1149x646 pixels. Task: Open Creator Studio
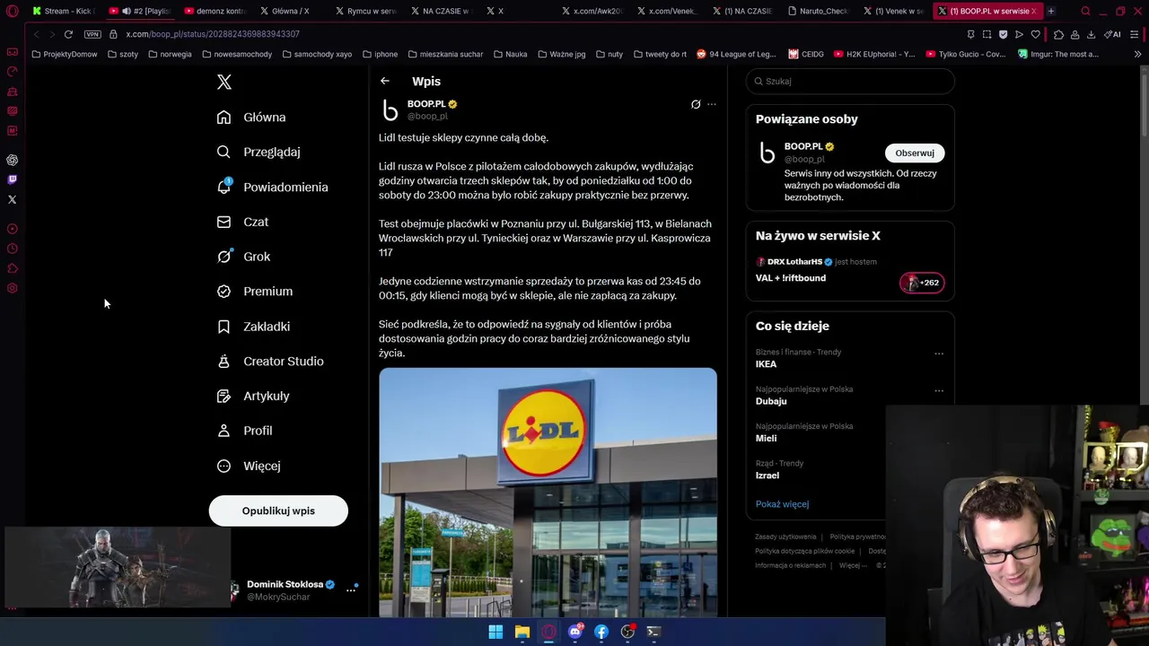coord(270,362)
